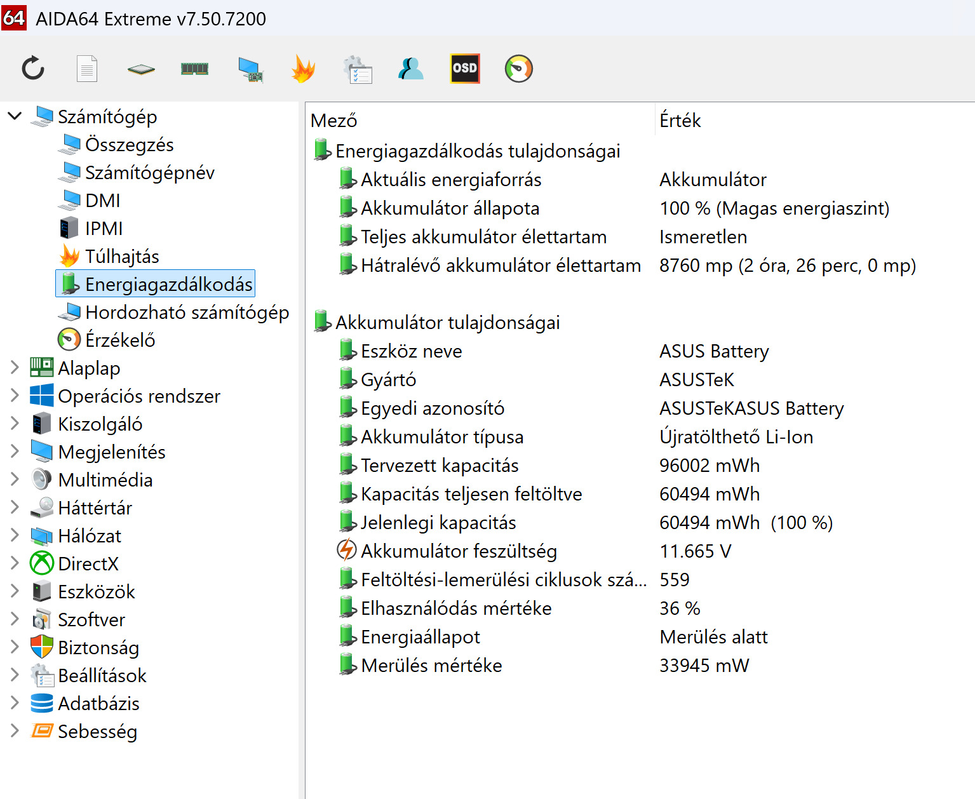
Task: Click the CPU chip toolbar icon
Action: click(141, 69)
